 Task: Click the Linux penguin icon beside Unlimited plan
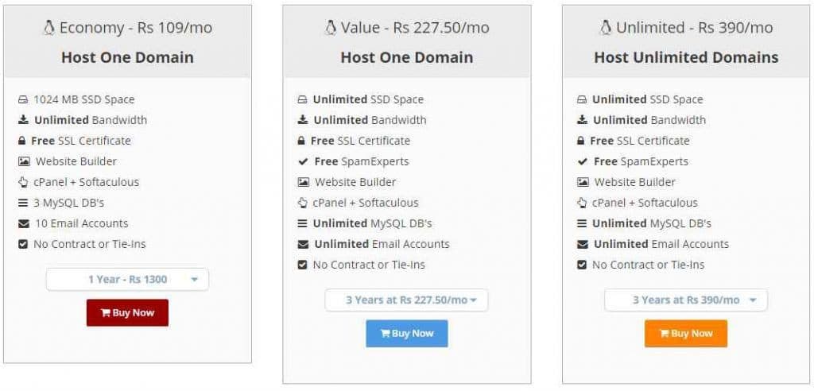(x=605, y=28)
